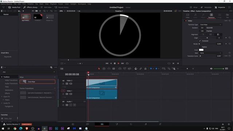
Task: Switch to Inspector Transition tab
Action: (x=211, y=16)
